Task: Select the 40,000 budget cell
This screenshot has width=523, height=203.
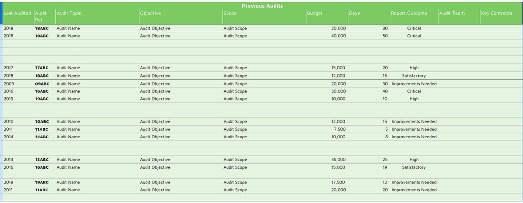Action: pyautogui.click(x=339, y=36)
